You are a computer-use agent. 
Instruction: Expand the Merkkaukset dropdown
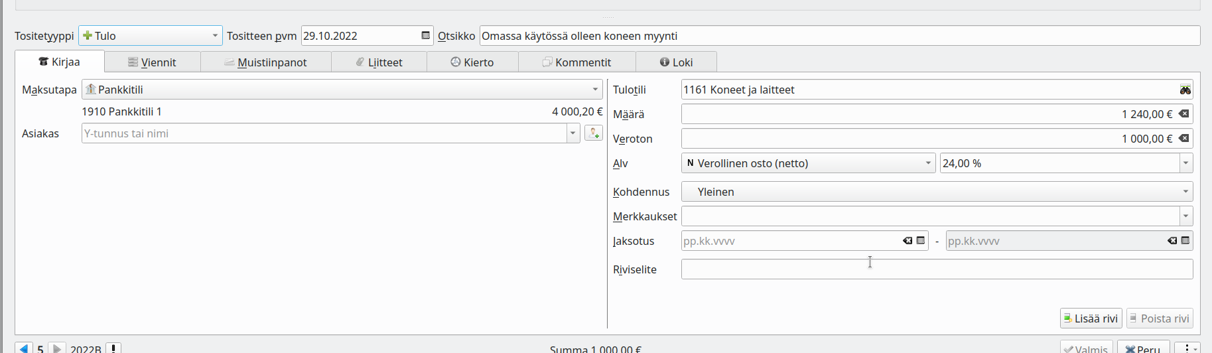tap(1186, 216)
